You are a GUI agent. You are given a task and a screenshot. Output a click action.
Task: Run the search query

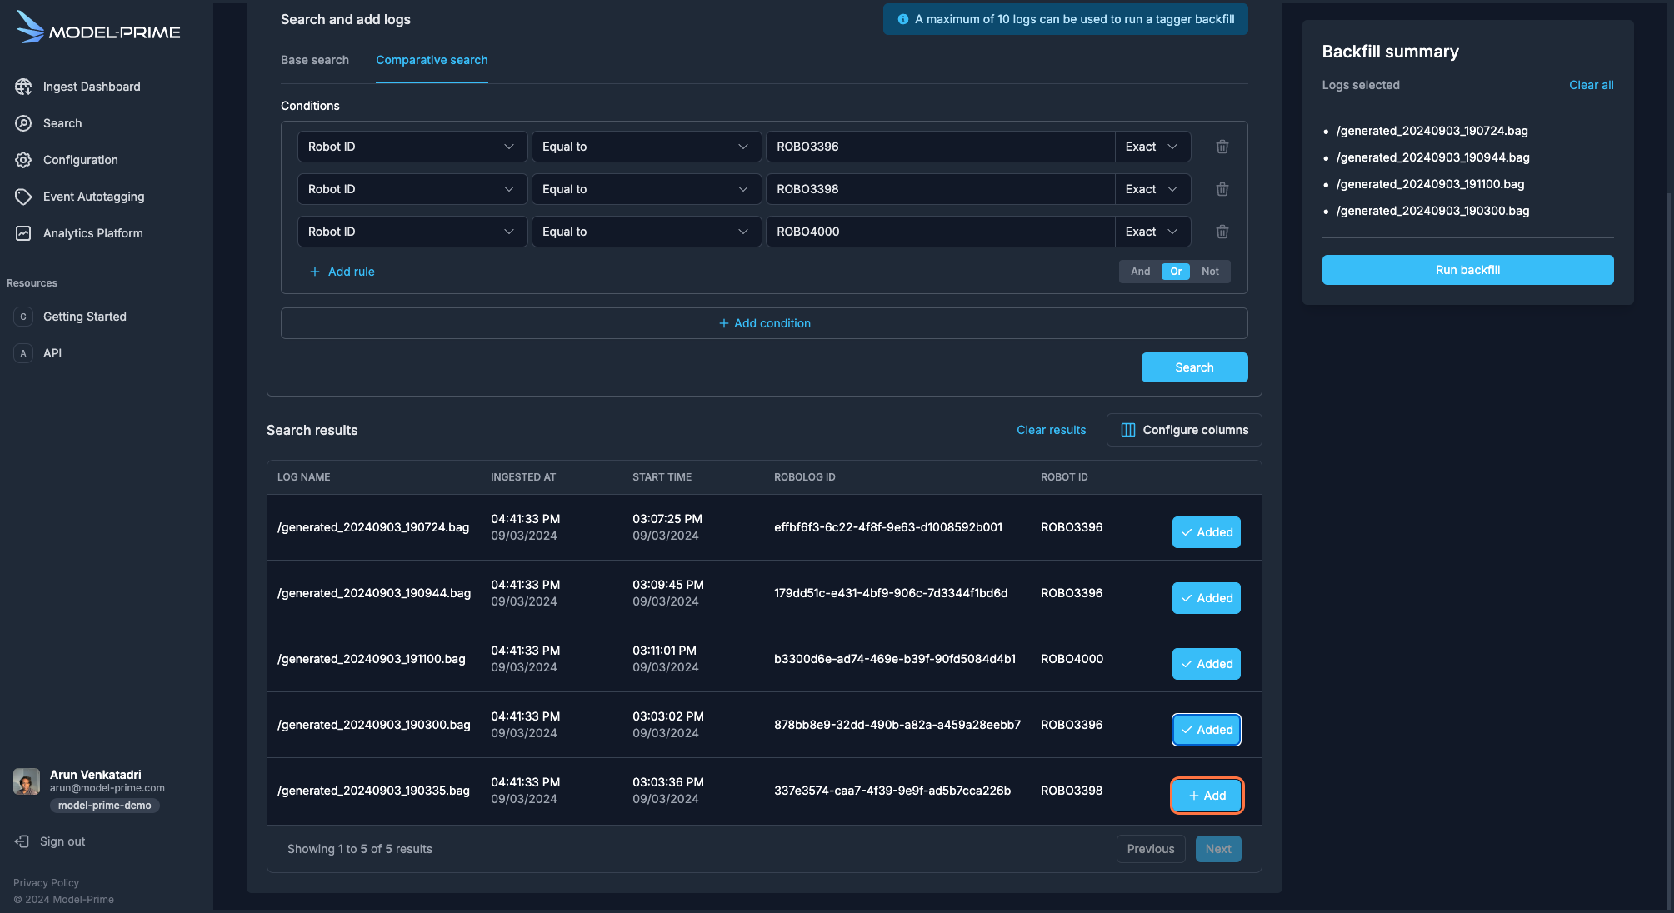point(1194,367)
